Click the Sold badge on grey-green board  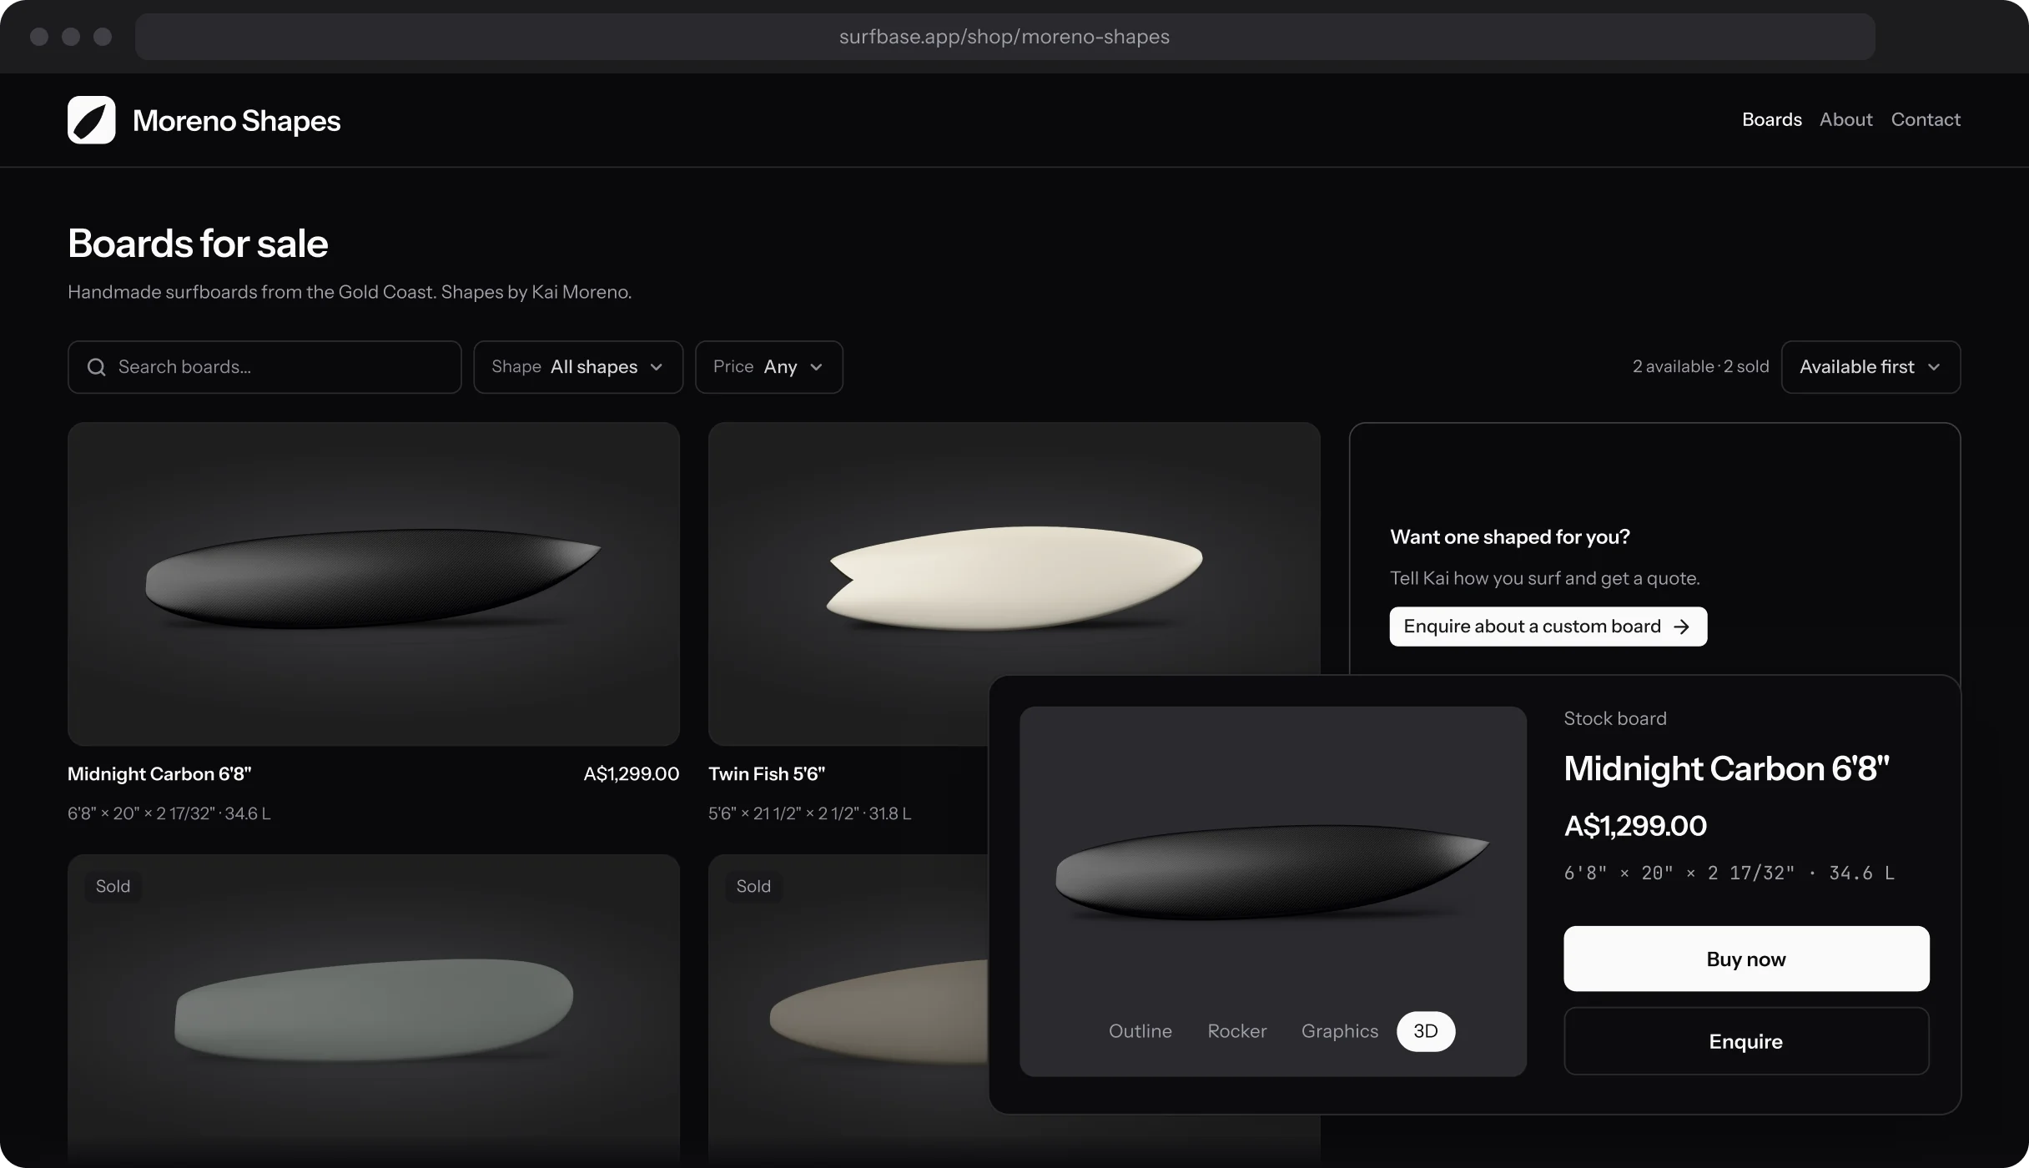(x=113, y=886)
